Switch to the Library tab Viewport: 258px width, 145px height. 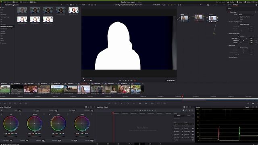(229, 5)
